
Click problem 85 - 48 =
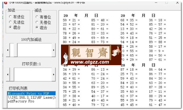tap(100, 20)
